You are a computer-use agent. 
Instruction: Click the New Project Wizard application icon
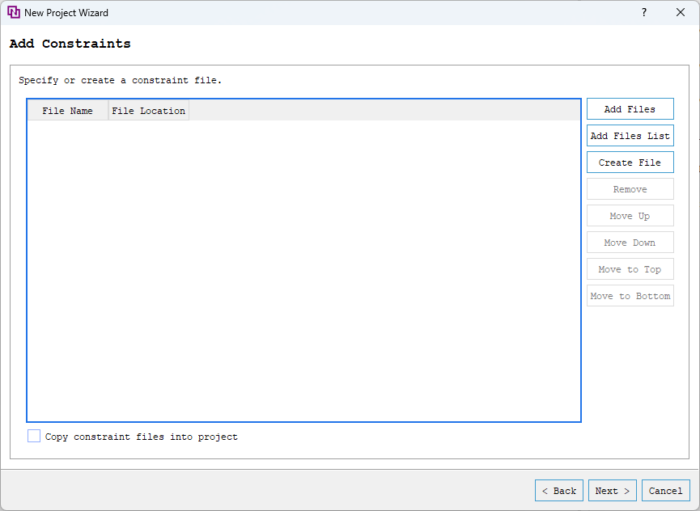(14, 12)
